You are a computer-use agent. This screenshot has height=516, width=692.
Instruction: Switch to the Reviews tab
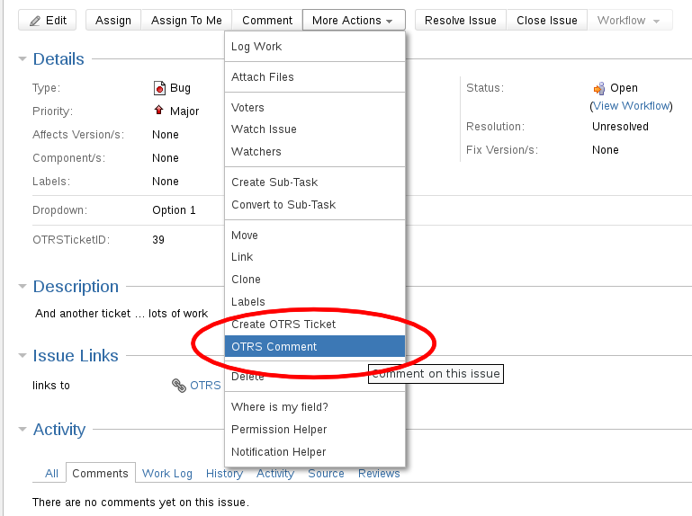click(x=379, y=474)
